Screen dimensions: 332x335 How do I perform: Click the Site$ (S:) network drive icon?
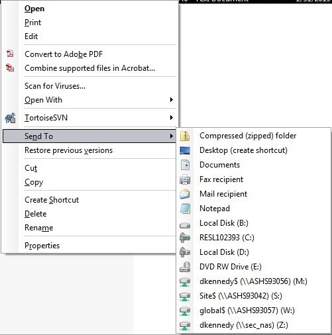click(185, 297)
